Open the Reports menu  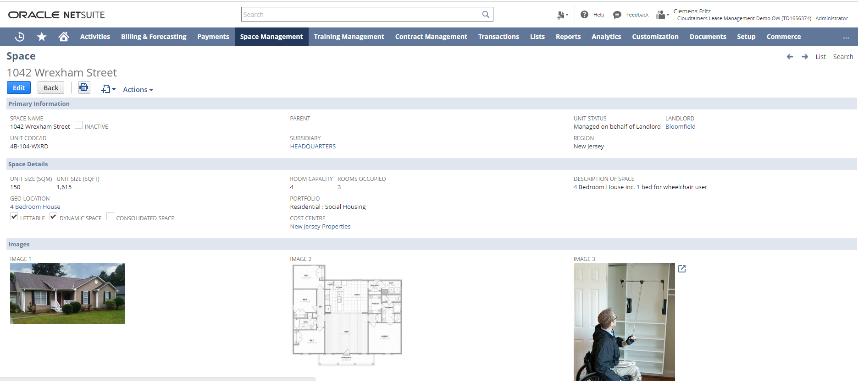click(568, 37)
